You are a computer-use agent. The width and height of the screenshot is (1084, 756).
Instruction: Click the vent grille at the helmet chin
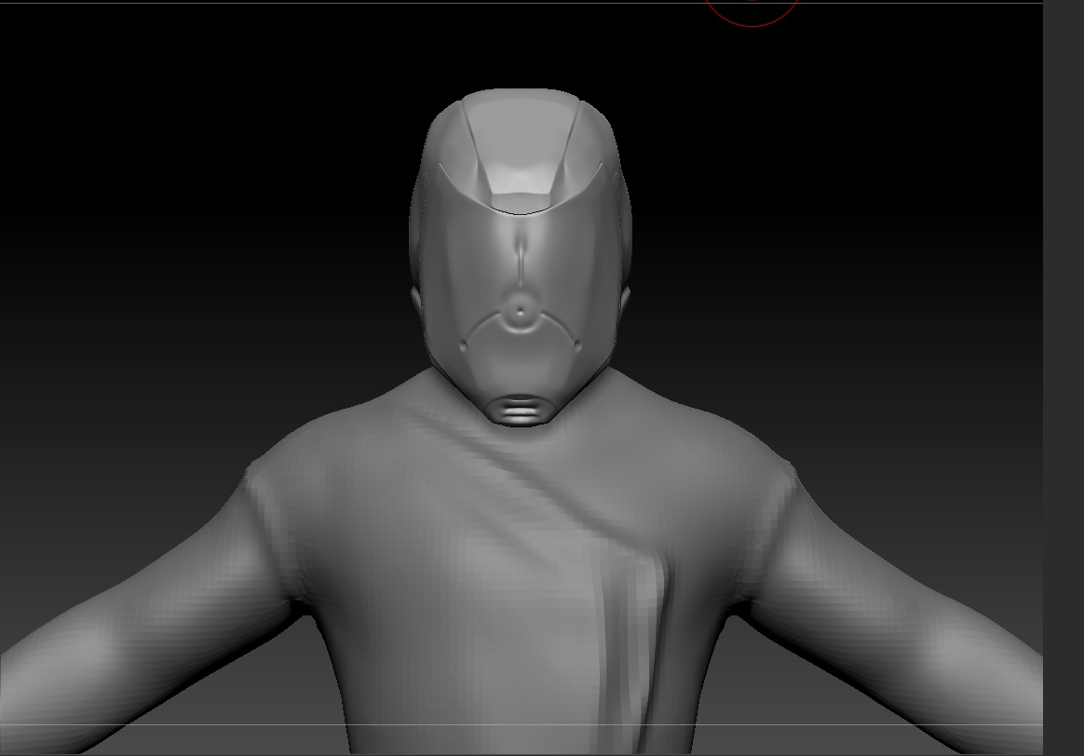click(520, 409)
